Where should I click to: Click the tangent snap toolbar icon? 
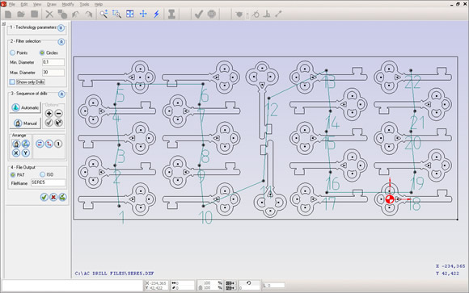pos(256,14)
